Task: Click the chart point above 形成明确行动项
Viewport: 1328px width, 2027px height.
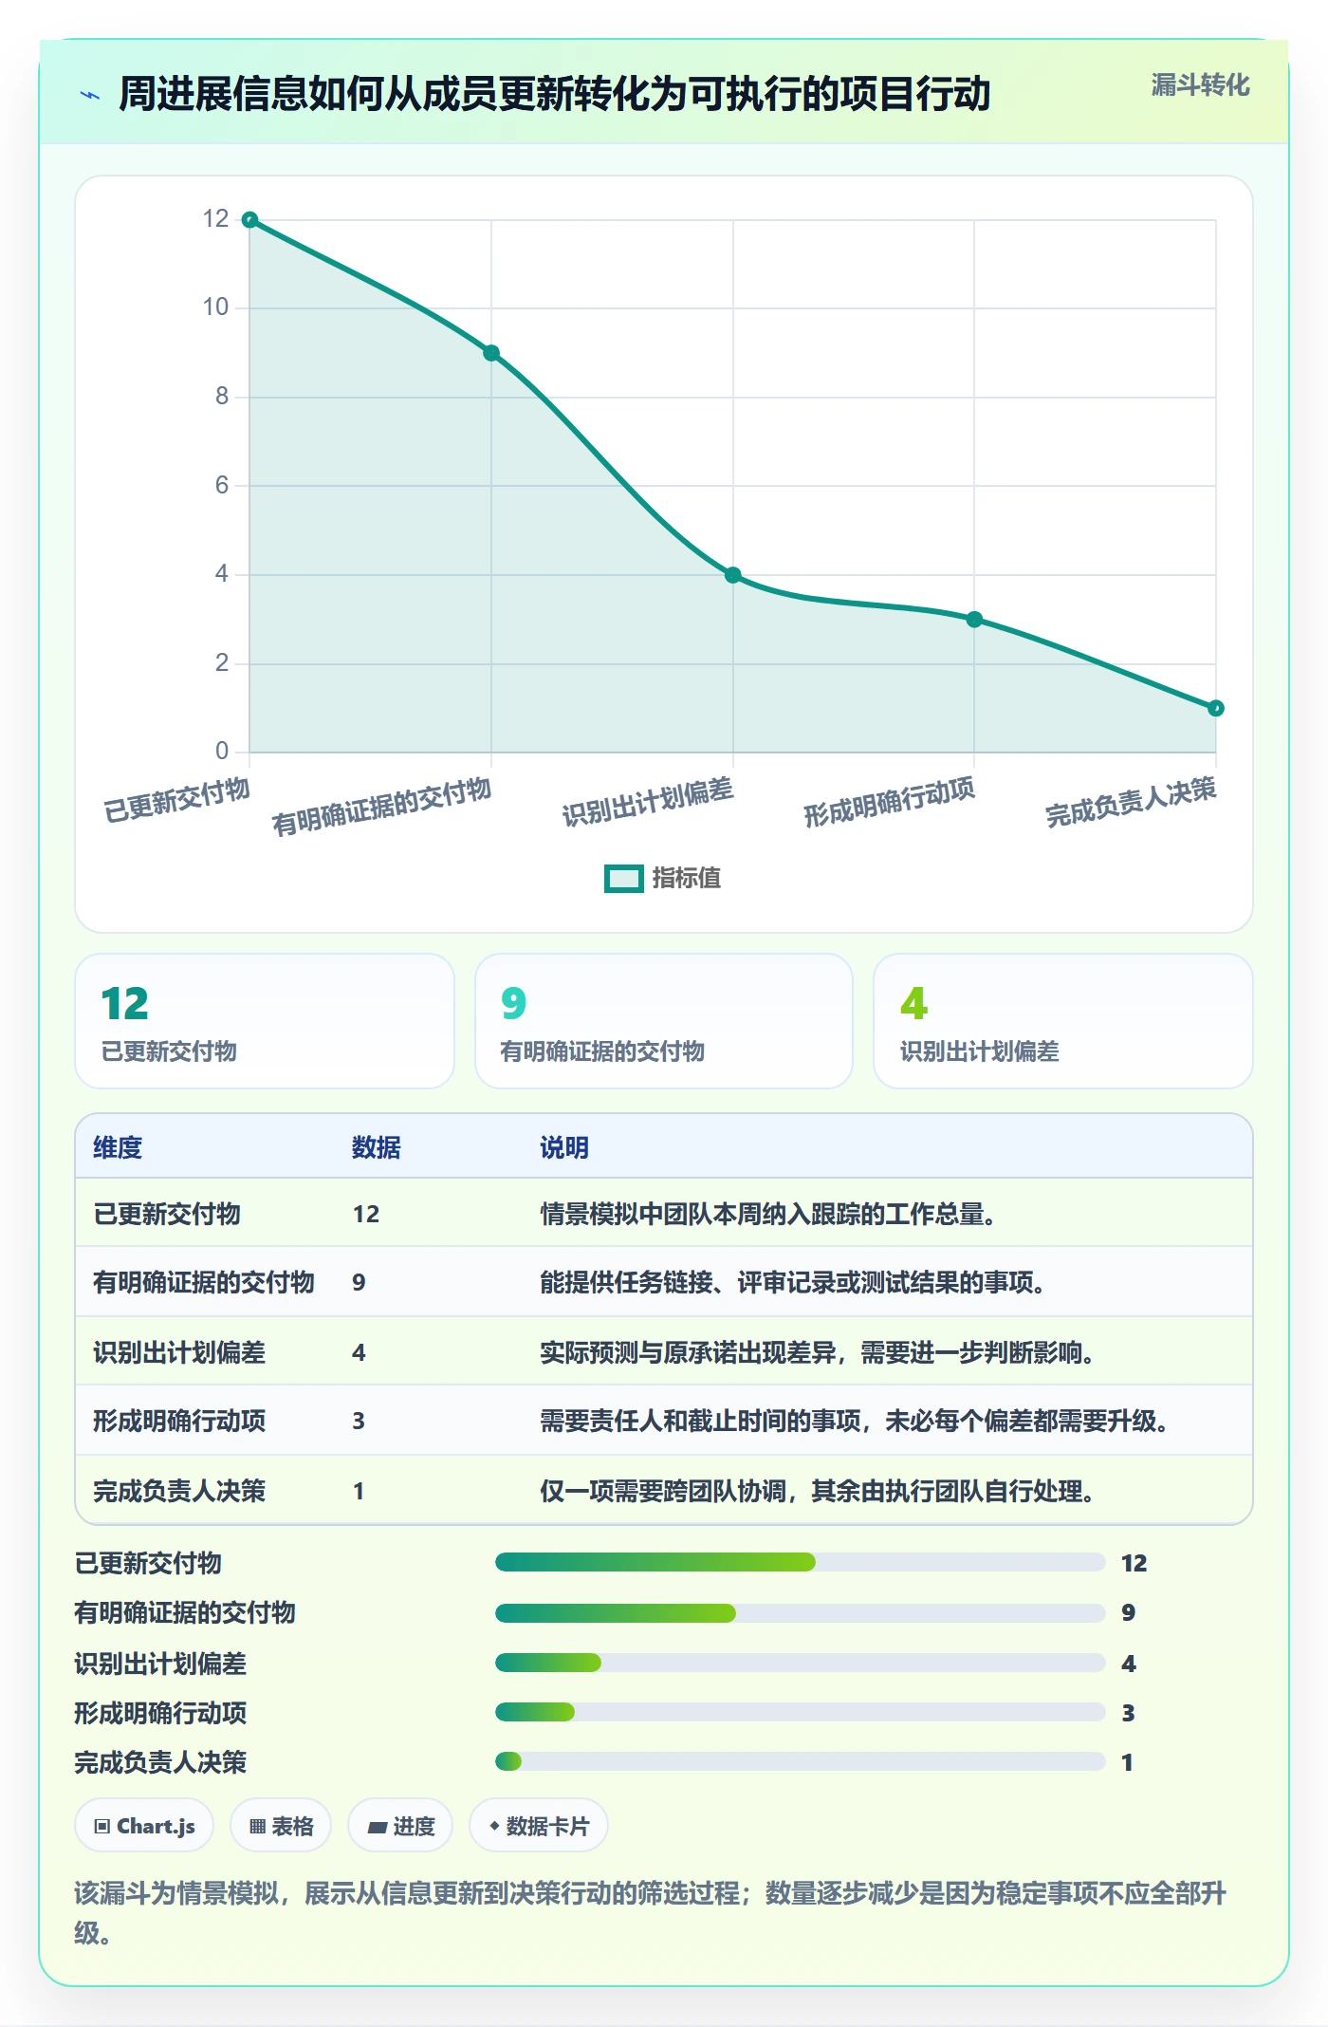Action: [x=974, y=620]
